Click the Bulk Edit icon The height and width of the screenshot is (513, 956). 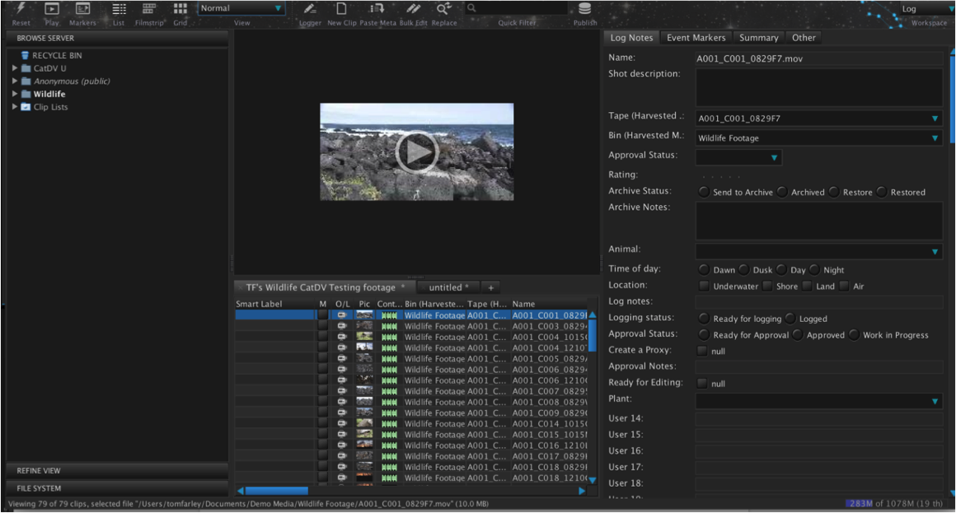413,9
